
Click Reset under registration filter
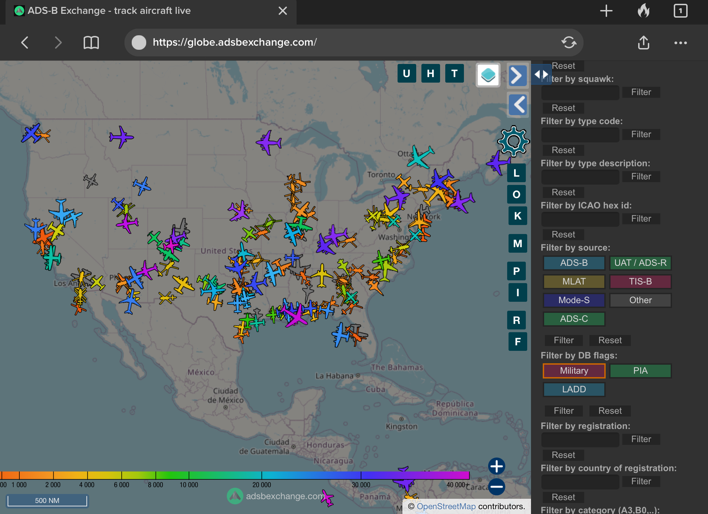(563, 455)
